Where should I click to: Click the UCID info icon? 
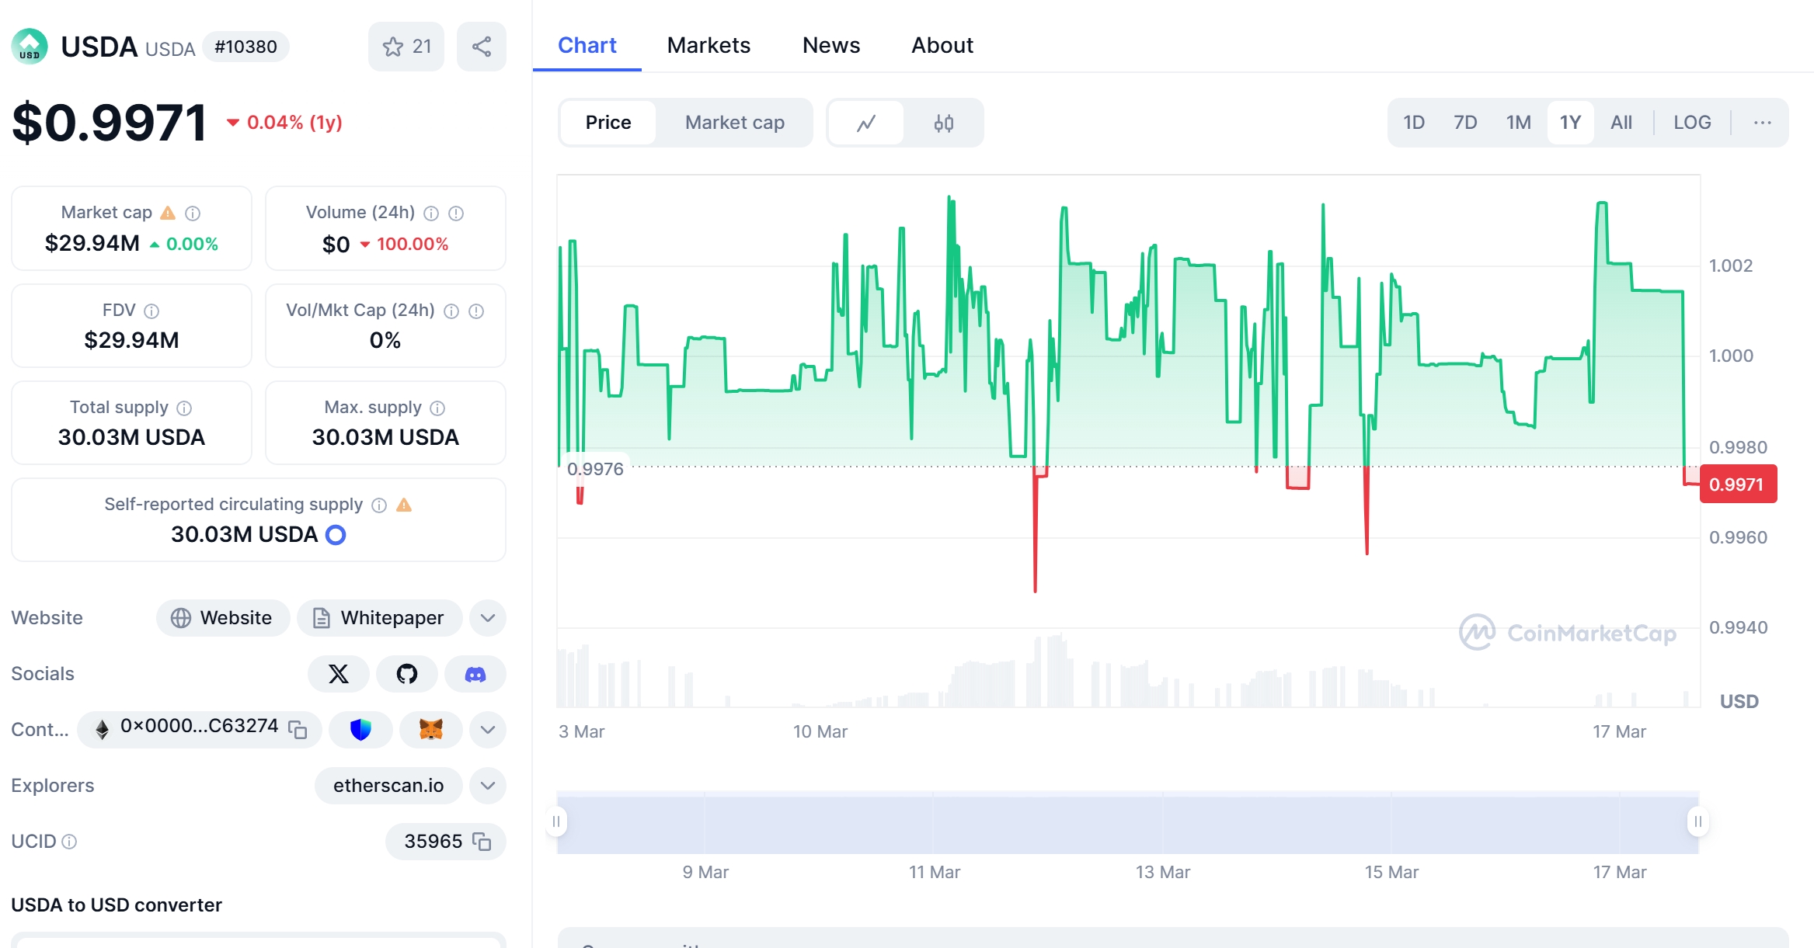pos(69,842)
